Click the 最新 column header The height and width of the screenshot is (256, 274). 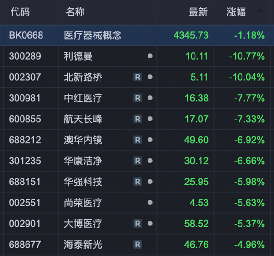[198, 12]
